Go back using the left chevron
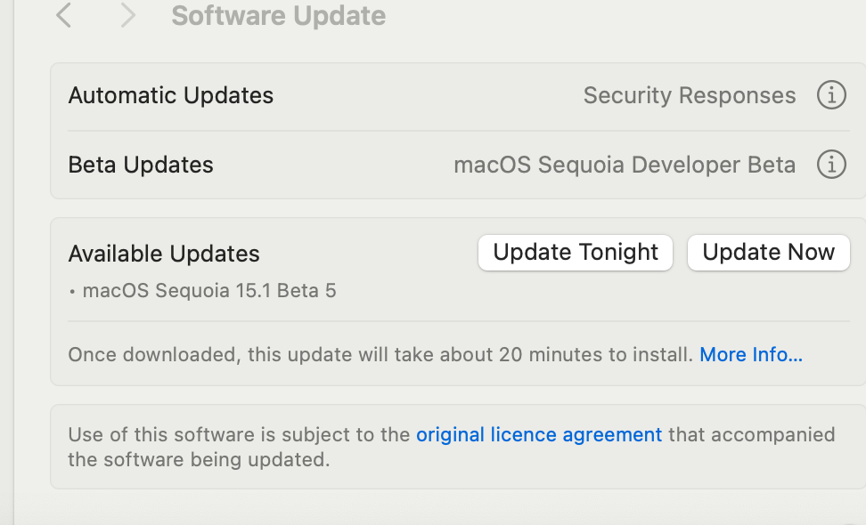The height and width of the screenshot is (525, 866). pyautogui.click(x=63, y=15)
